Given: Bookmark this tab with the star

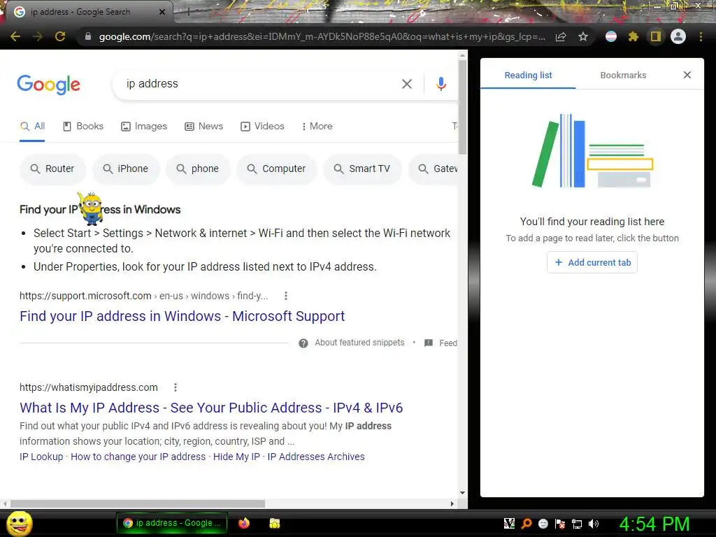Looking at the screenshot, I should 583,36.
